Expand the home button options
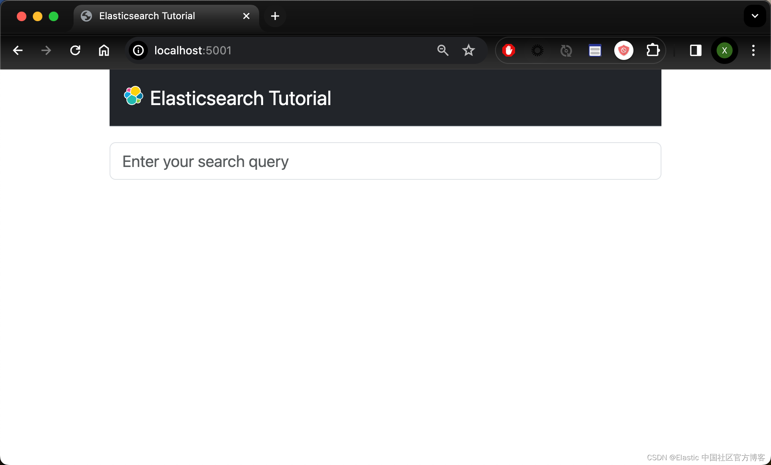 104,50
